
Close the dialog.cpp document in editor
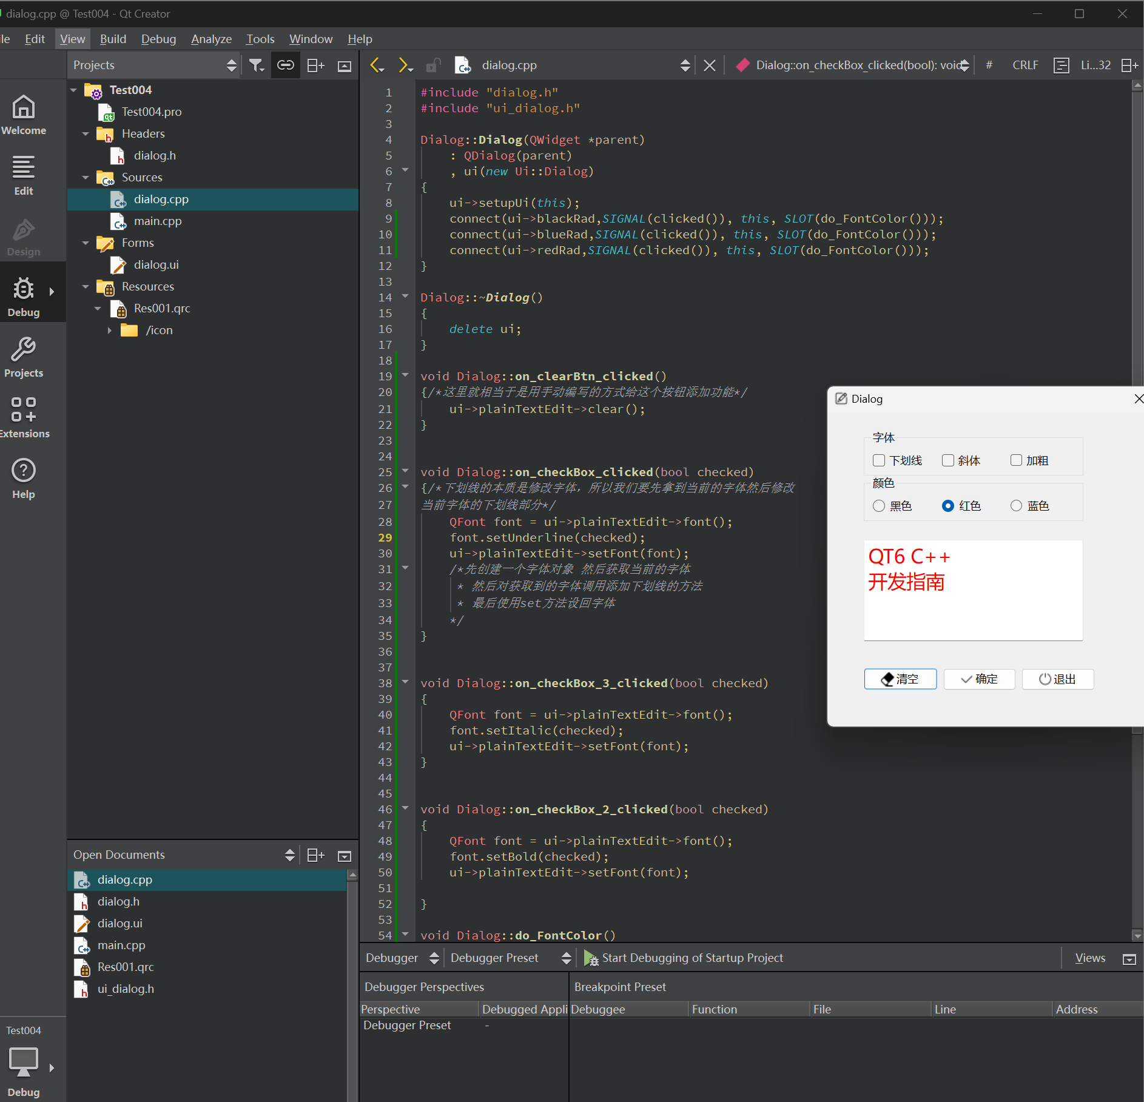[709, 66]
